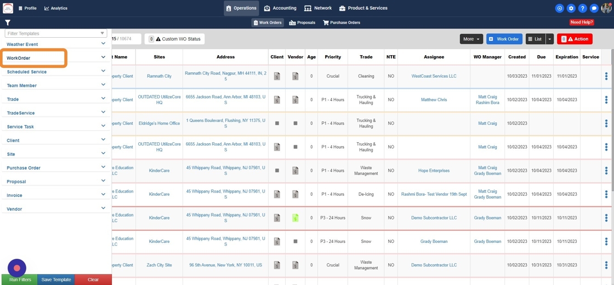Image resolution: width=614 pixels, height=285 pixels.
Task: Click the red Clear button
Action: (x=93, y=280)
